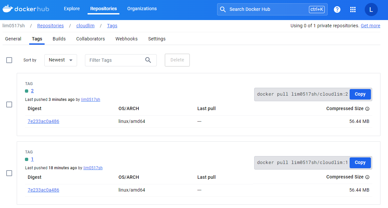
Task: Open digest 7e233ac0a486 link for tag 2
Action: (43, 122)
